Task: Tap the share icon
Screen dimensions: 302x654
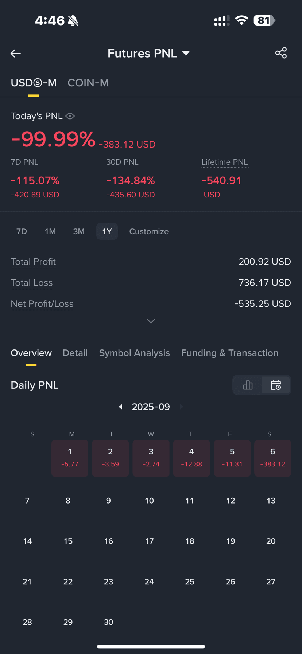Action: 281,53
